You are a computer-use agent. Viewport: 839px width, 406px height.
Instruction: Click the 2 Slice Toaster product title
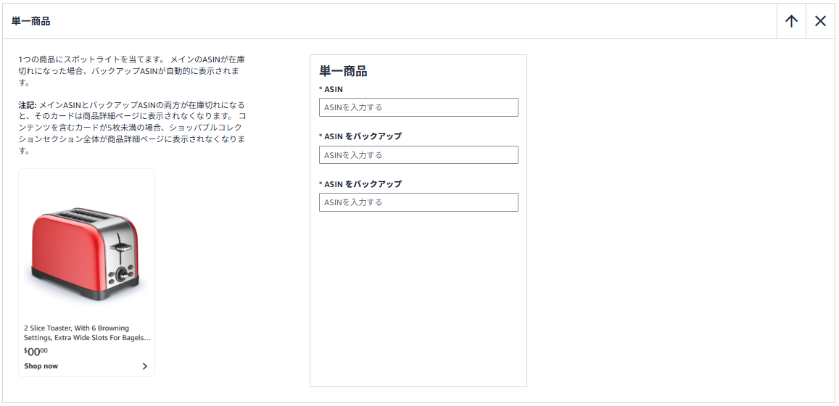tap(86, 333)
